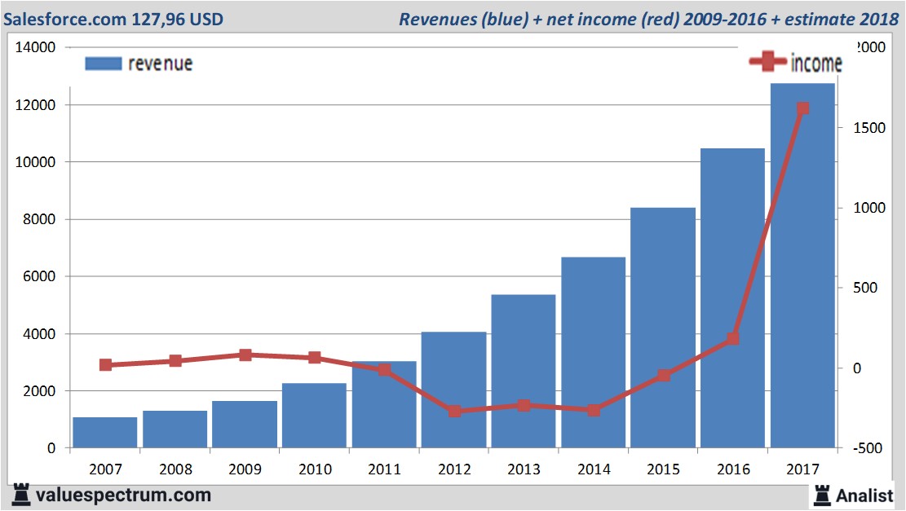The width and height of the screenshot is (906, 511).
Task: Select the 2015 income data point
Action: [x=663, y=376]
